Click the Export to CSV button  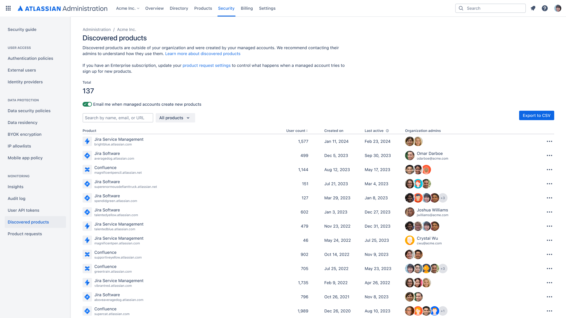[x=537, y=115]
